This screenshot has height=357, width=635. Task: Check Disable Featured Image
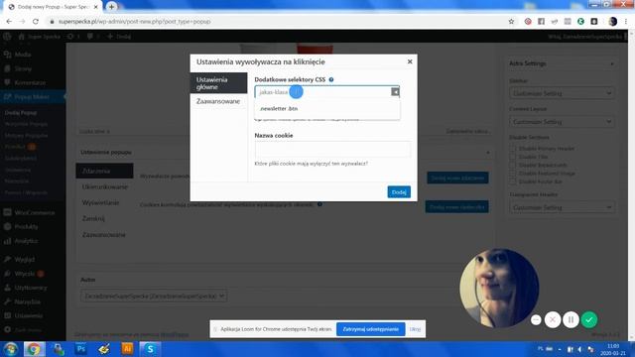coord(513,174)
